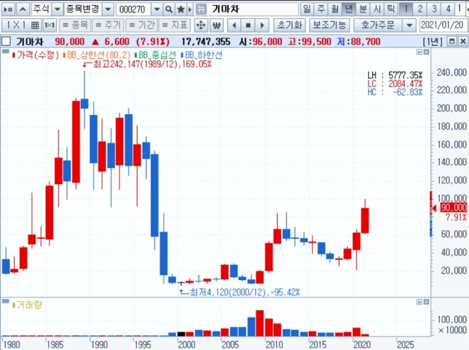Viewport: 469px width, 350px height.
Task: Close the 거래량 volume panel
Action: point(427,302)
